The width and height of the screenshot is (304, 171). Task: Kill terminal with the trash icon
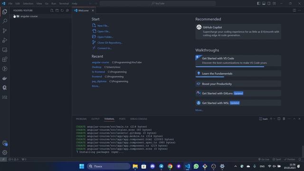(284, 119)
